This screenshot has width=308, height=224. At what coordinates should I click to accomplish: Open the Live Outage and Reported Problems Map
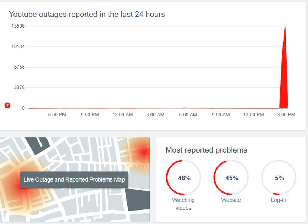point(74,180)
